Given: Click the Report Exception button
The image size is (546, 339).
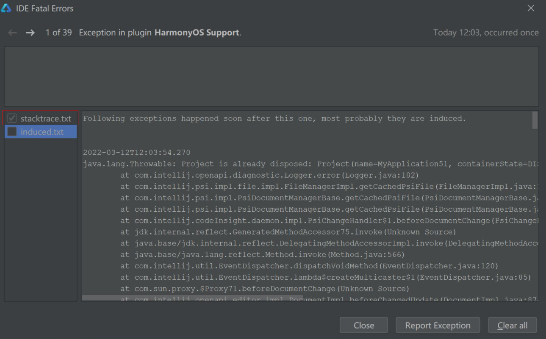Looking at the screenshot, I should point(438,325).
